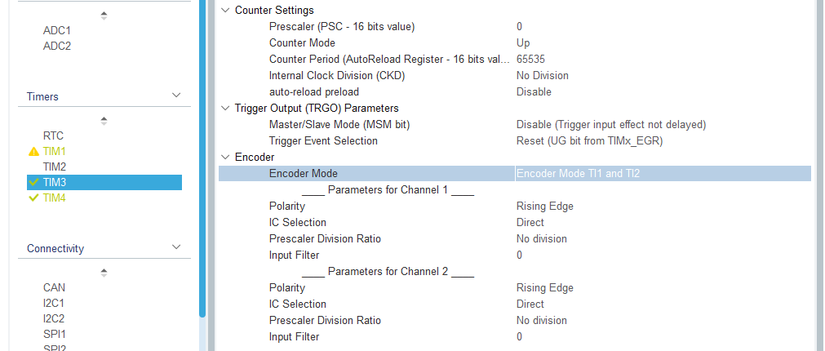Viewport: 825px width, 351px height.
Task: Edit the Counter Period value 65535
Action: pos(530,60)
